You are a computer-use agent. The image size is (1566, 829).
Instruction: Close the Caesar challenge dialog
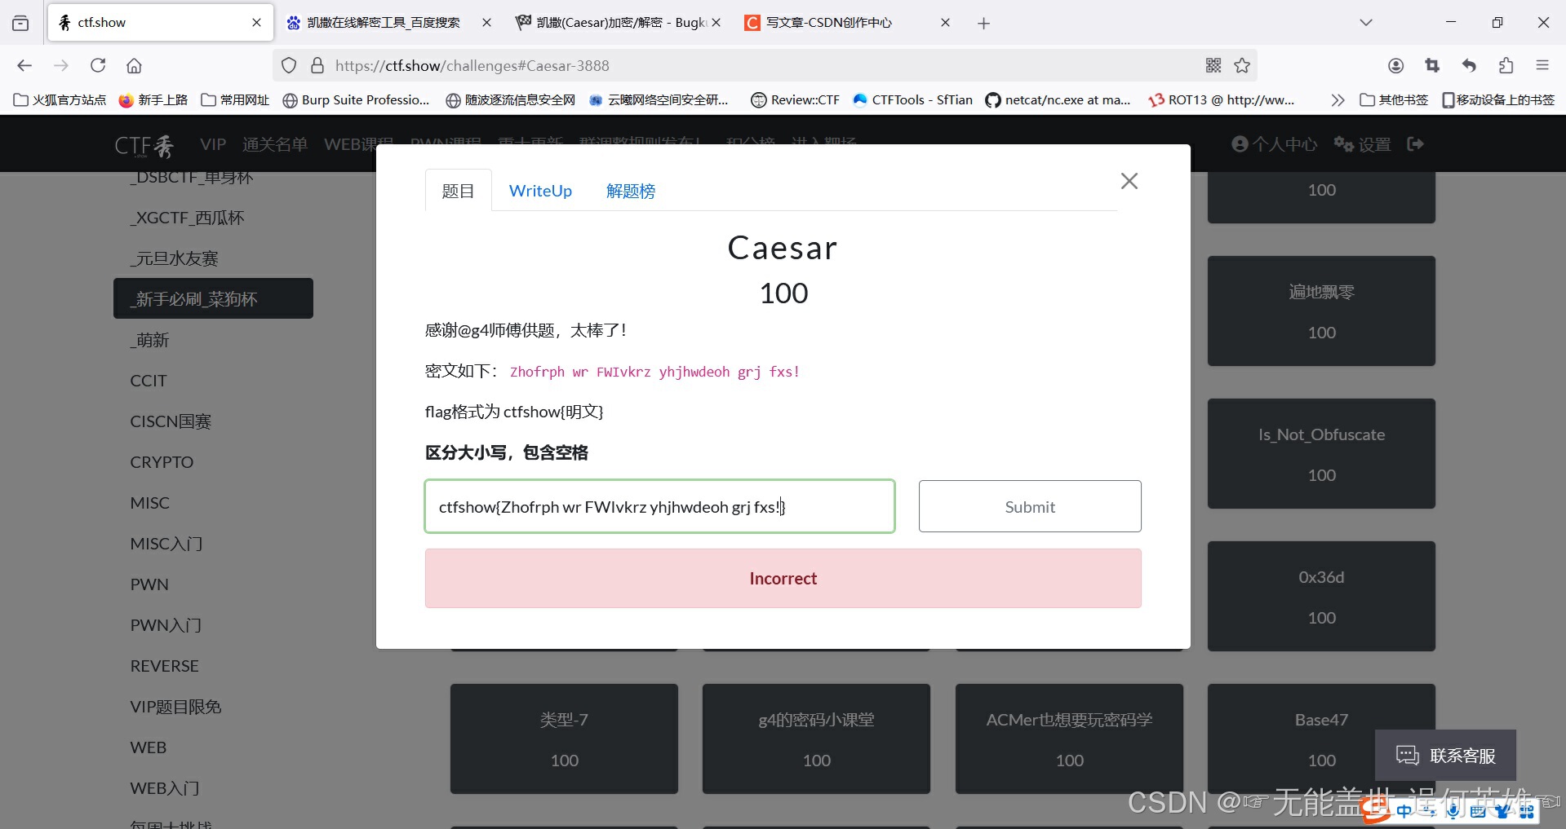(1129, 181)
